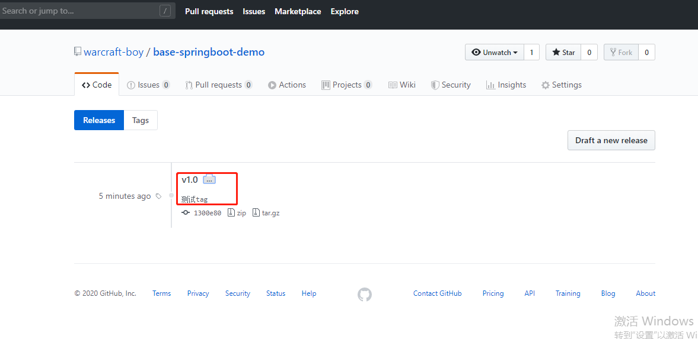
Task: Open the warcraft-boy profile link
Action: click(x=113, y=52)
